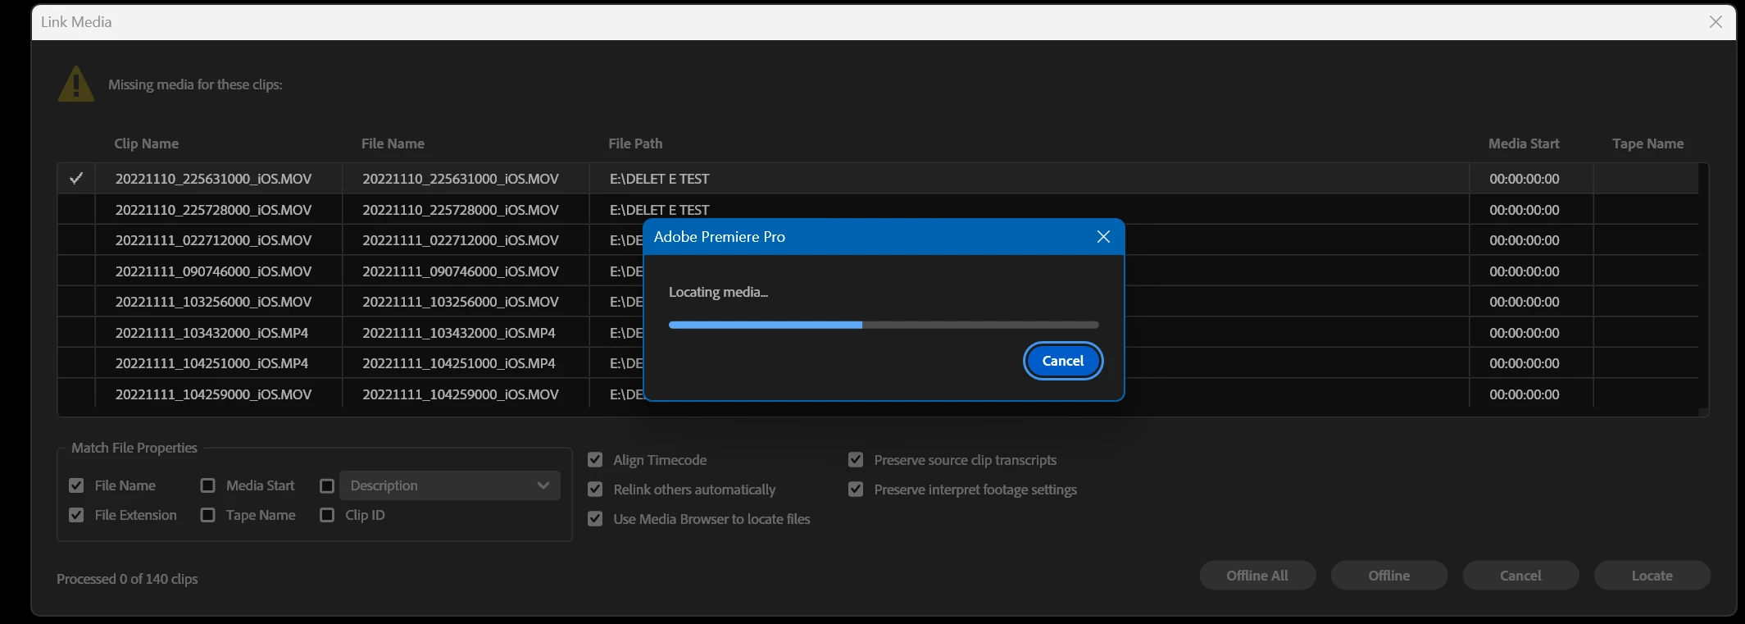Enable the Description match checkbox

pyautogui.click(x=327, y=485)
